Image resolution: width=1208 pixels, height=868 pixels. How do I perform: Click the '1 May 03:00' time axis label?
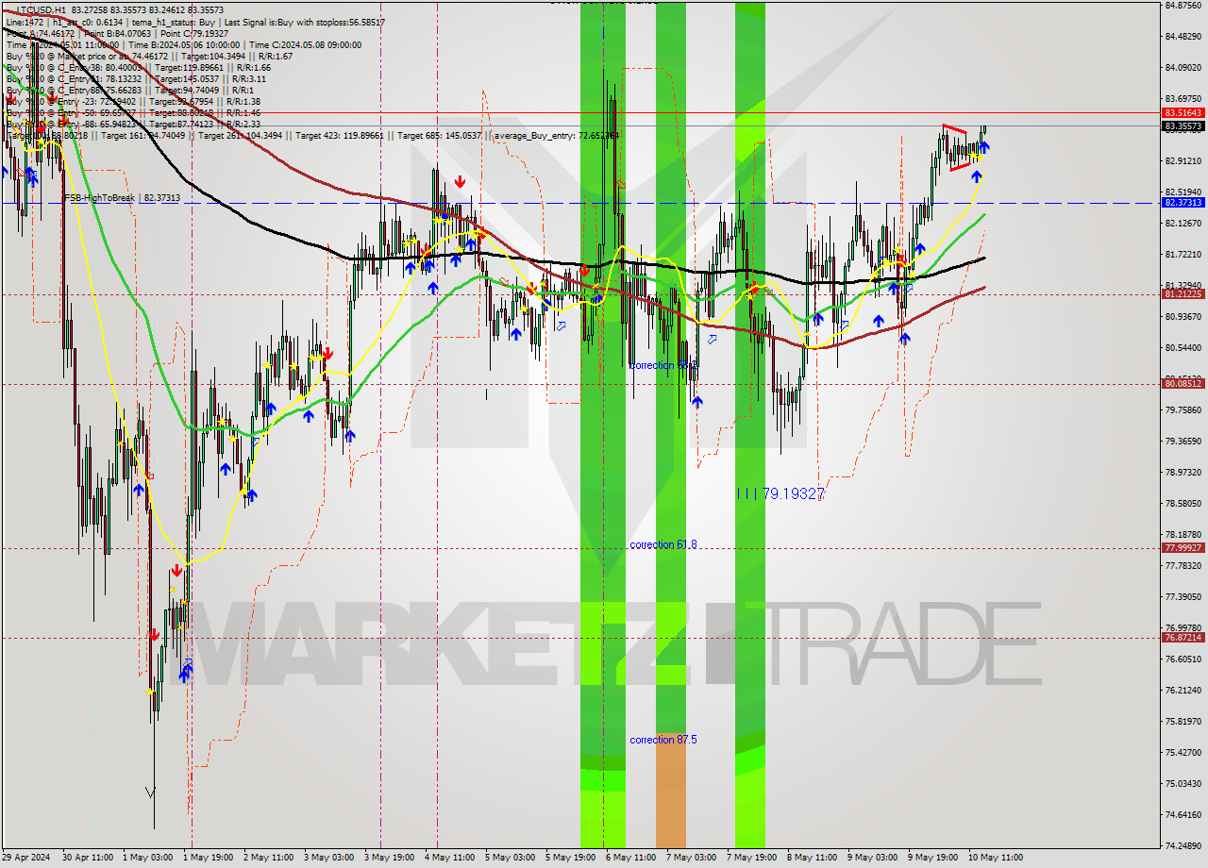(x=148, y=858)
